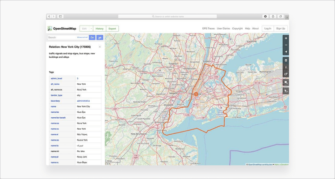The height and width of the screenshot is (179, 335).
Task: Click the OpenStreetMap logo icon
Action: point(50,29)
